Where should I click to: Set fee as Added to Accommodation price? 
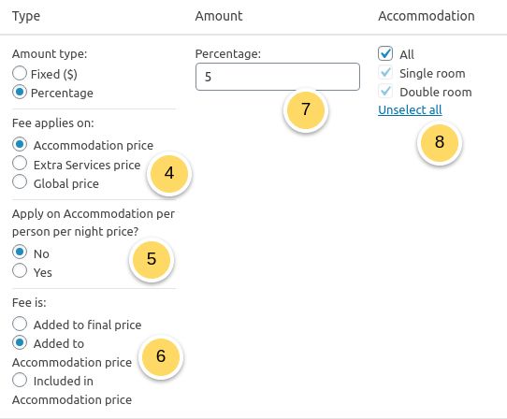[20, 342]
